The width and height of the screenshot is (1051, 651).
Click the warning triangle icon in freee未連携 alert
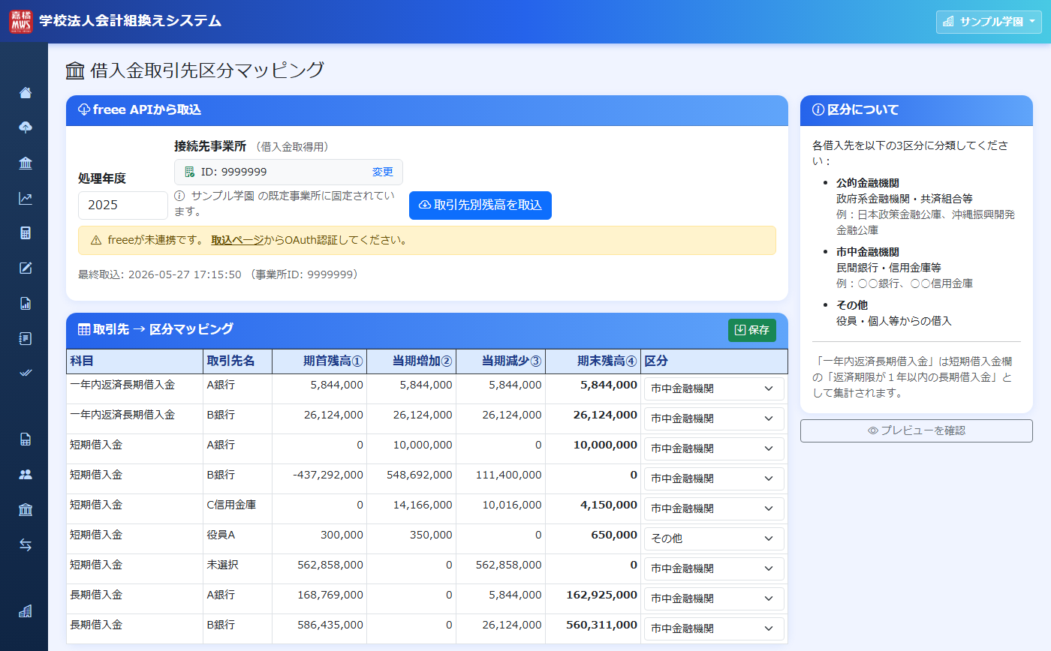click(x=96, y=241)
